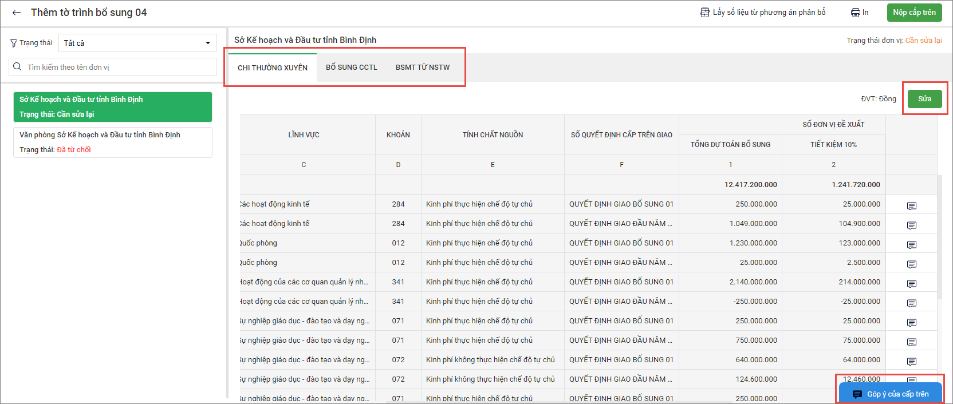Click comment icon on -250.000.000 row

[911, 303]
